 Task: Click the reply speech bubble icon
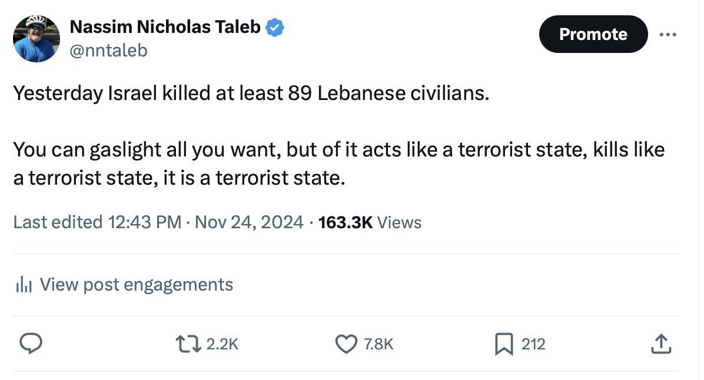pos(29,344)
